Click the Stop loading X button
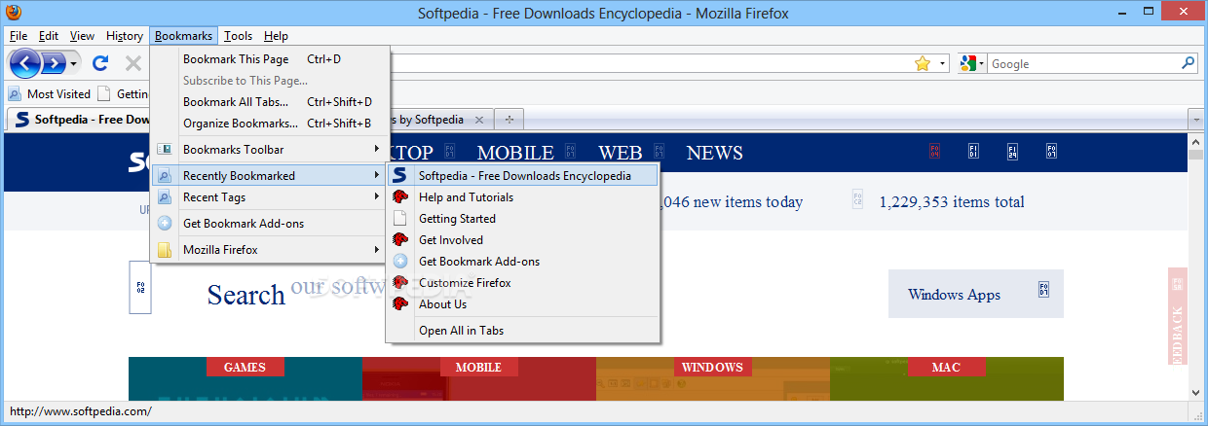The height and width of the screenshot is (426, 1208). click(x=133, y=64)
